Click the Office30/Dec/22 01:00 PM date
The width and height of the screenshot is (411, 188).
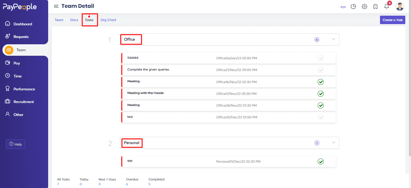coord(237,117)
